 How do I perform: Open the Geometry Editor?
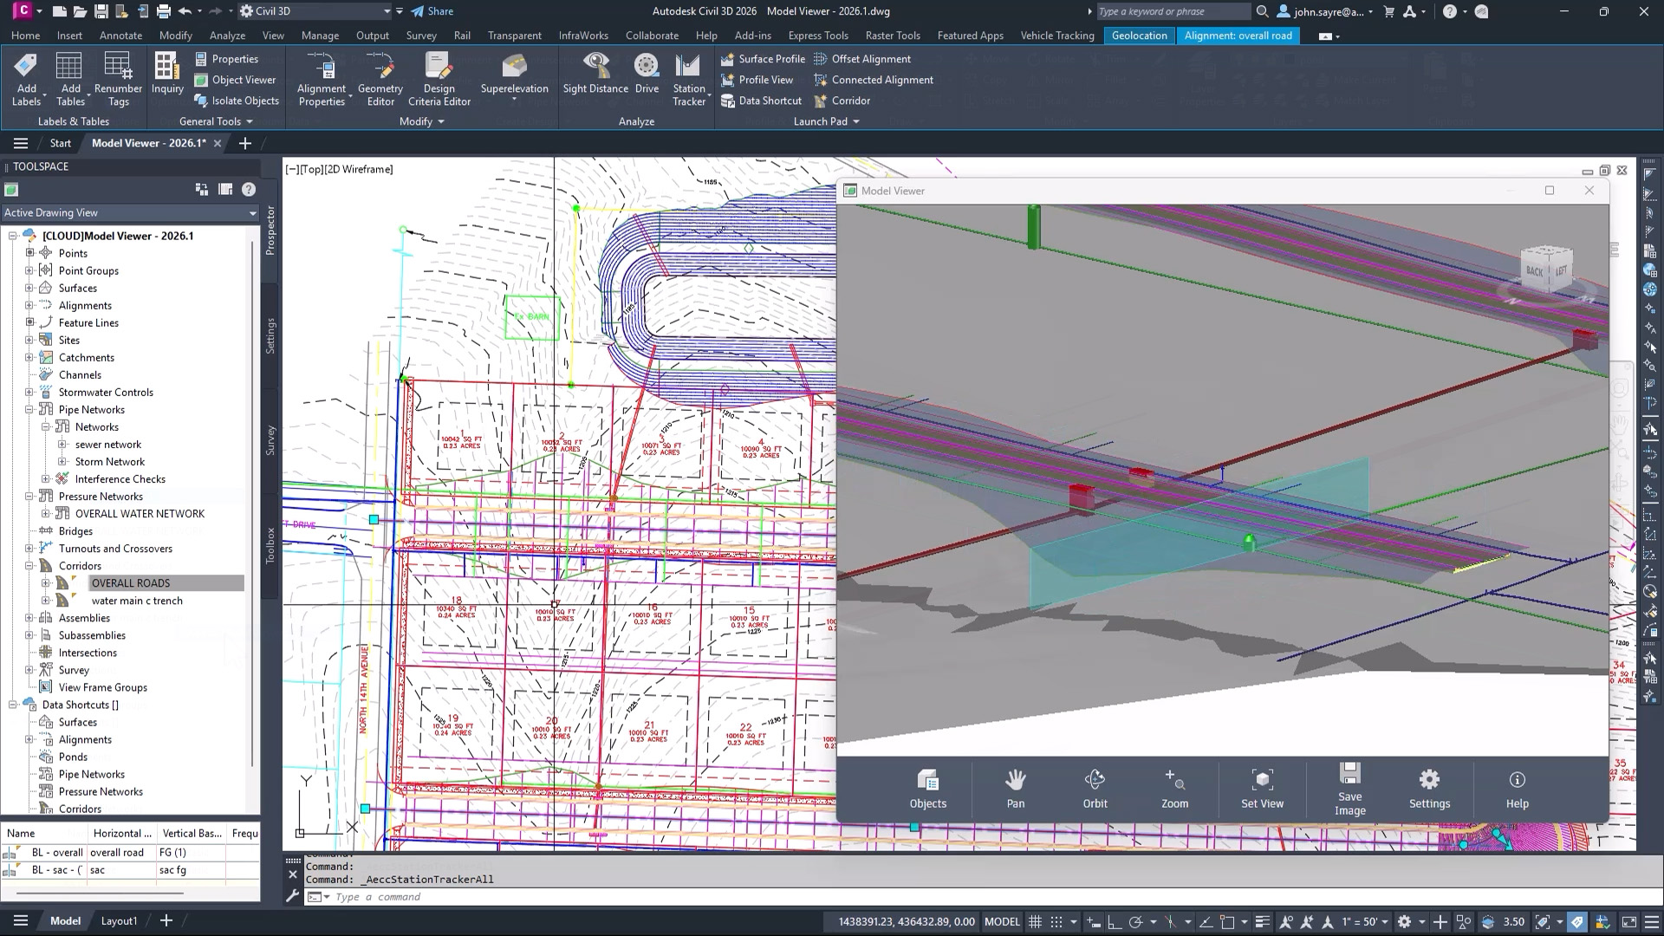click(380, 79)
